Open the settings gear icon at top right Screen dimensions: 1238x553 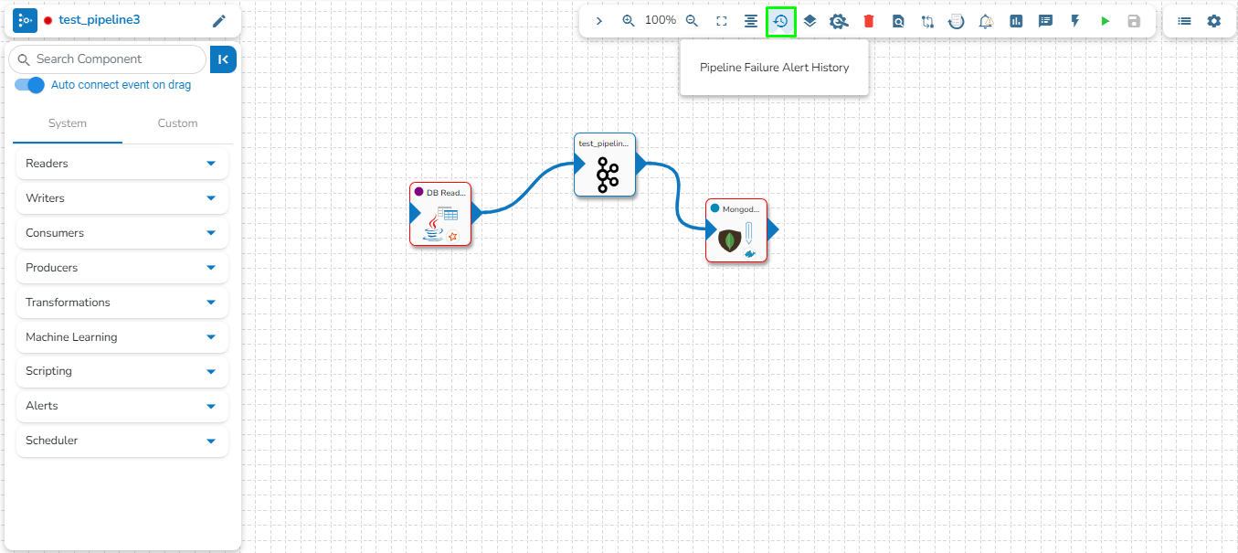(x=1213, y=21)
